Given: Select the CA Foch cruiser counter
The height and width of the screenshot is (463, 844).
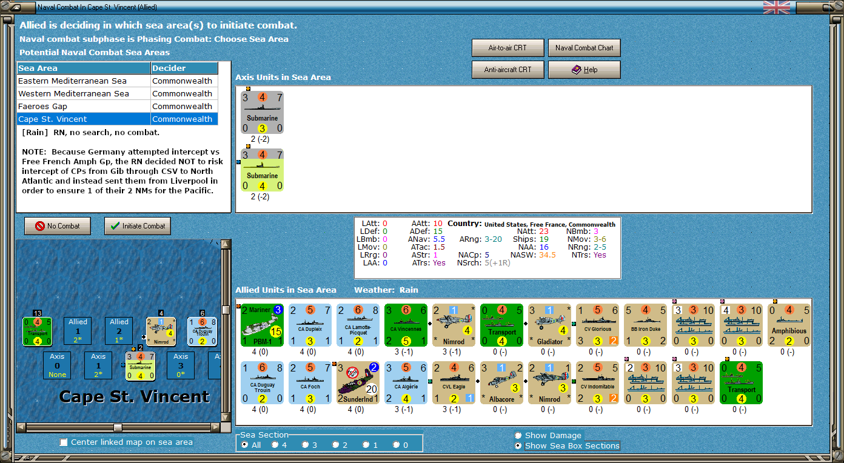Looking at the screenshot, I should (310, 382).
